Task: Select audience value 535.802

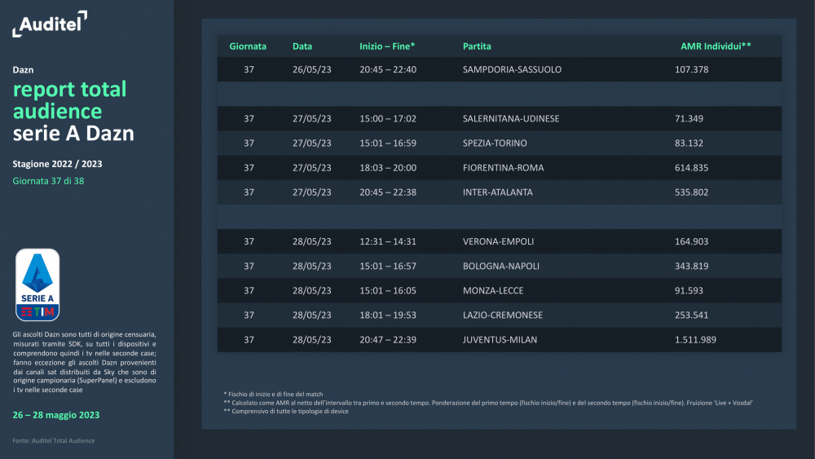Action: tap(691, 192)
